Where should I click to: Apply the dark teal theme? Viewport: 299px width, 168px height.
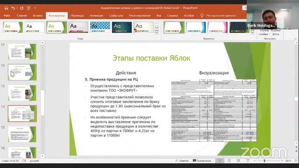click(x=122, y=27)
